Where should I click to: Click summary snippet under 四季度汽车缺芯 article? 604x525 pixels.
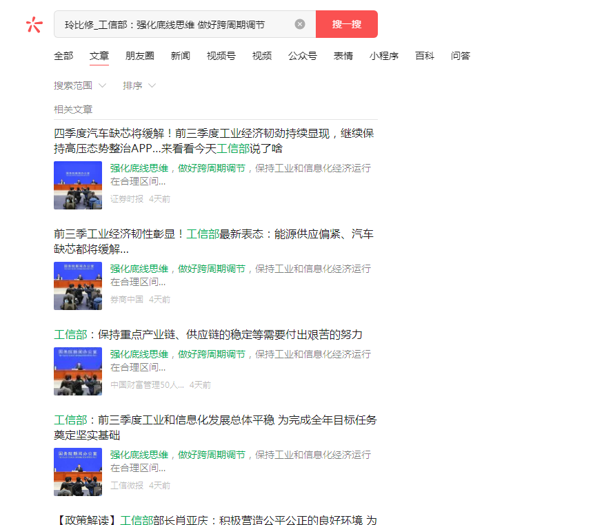coord(241,175)
